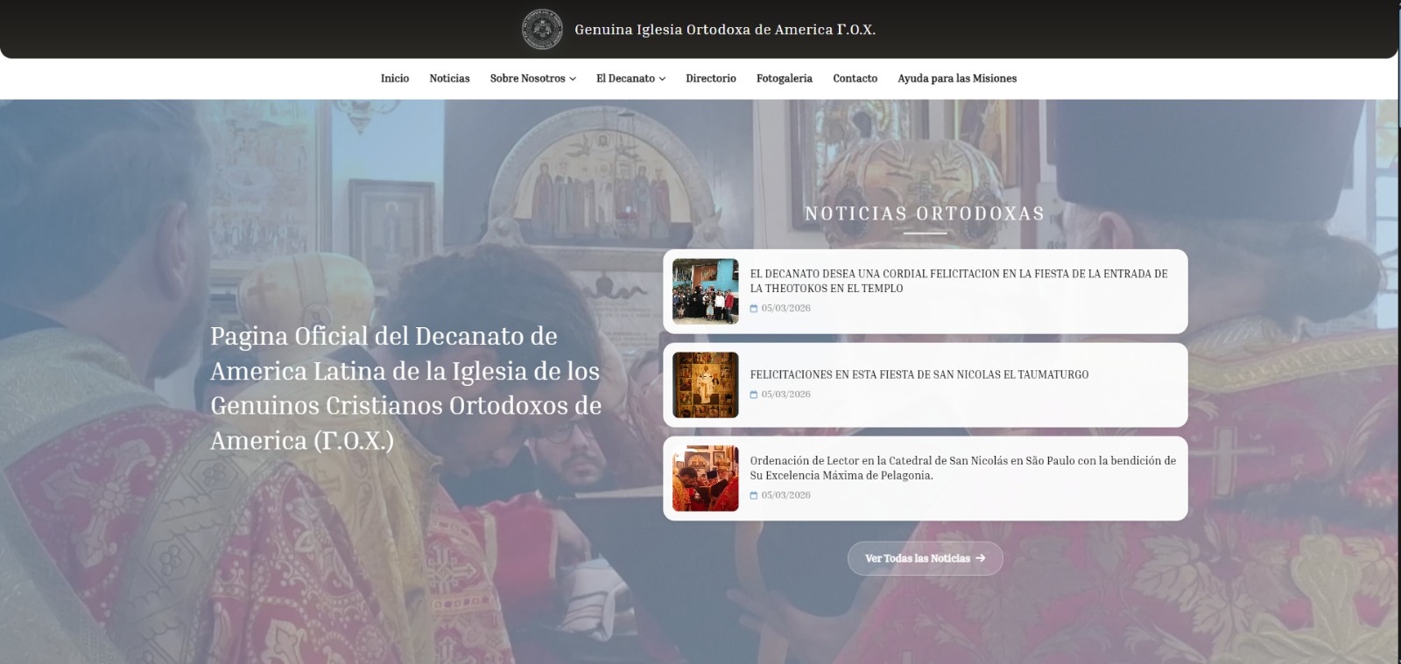Click the date 05/03/2026 on San Nicolas card
The image size is (1401, 664).
coord(785,395)
